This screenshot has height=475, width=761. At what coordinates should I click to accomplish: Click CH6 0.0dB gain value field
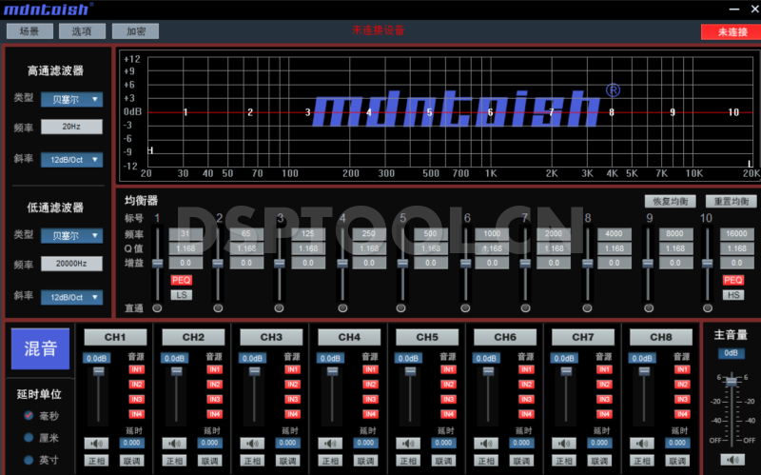coord(486,359)
